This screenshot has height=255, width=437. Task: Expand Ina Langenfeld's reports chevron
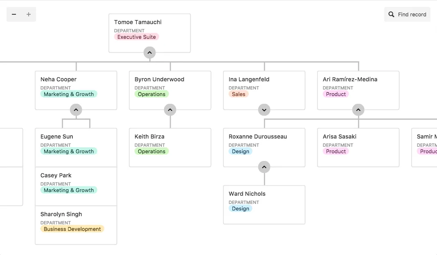coord(264,110)
